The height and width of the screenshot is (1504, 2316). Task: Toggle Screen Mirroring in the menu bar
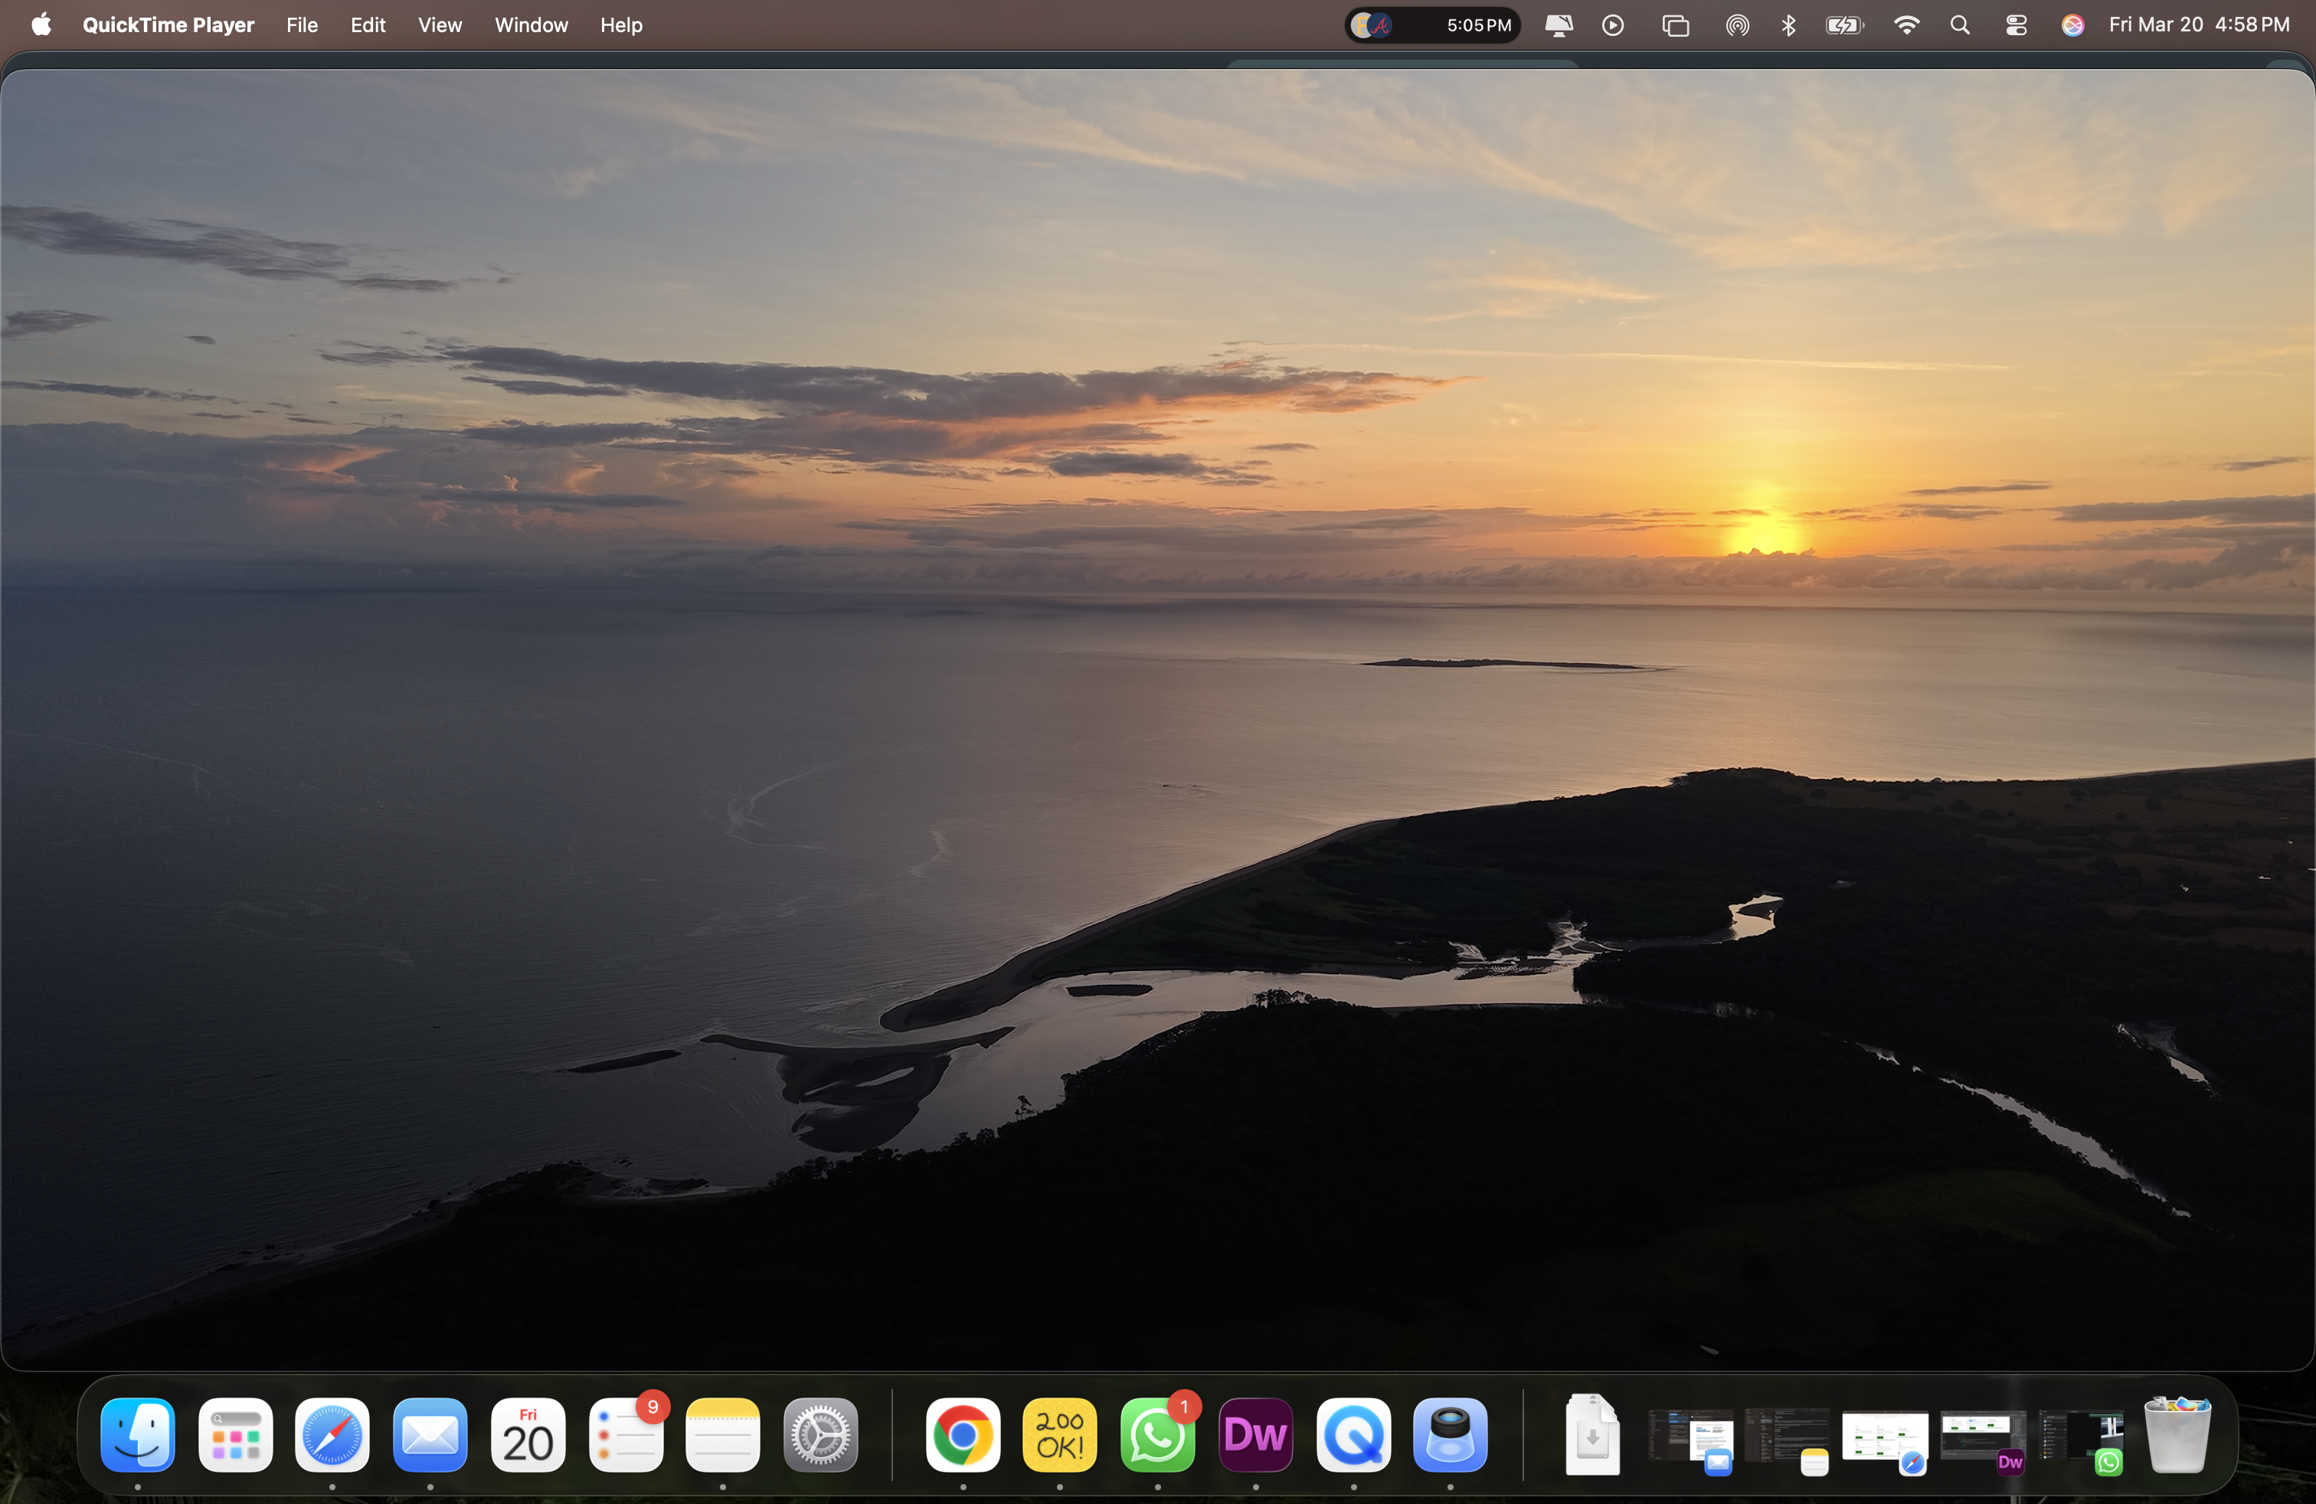[1557, 25]
